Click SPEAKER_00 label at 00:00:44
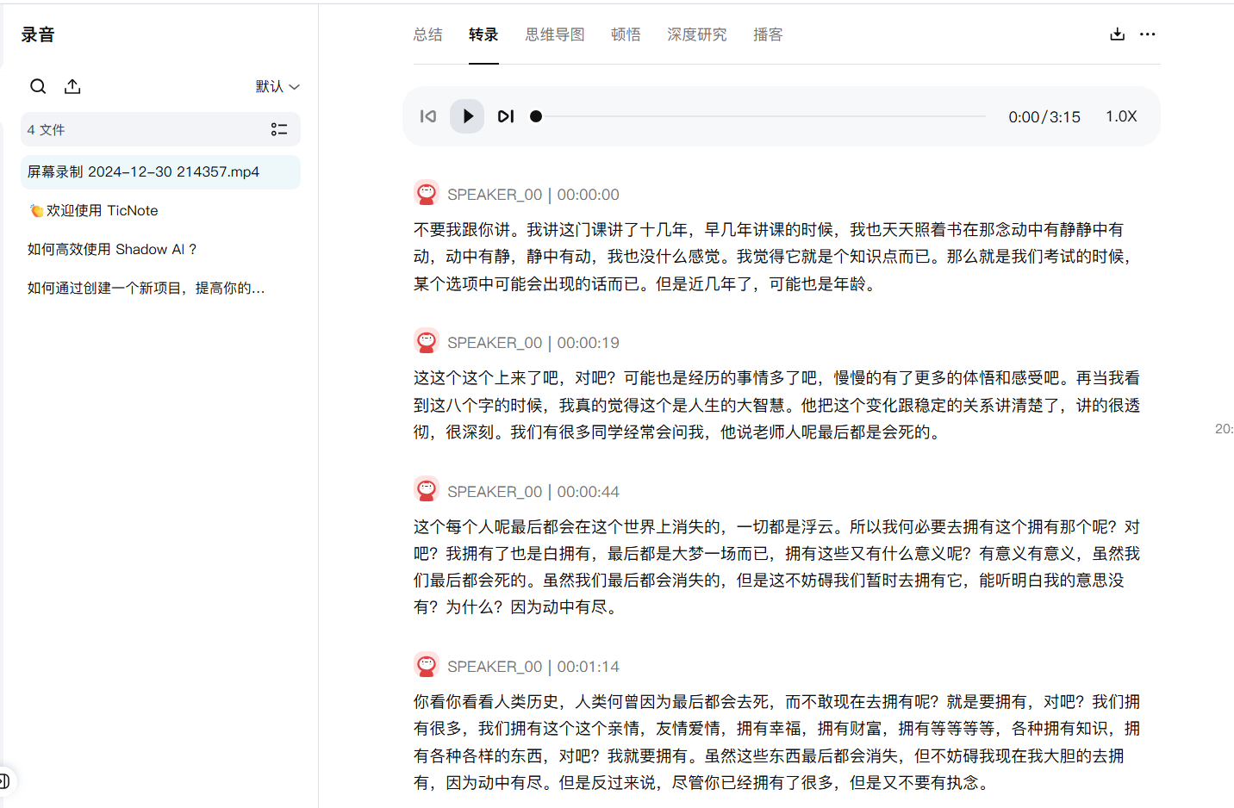 pyautogui.click(x=495, y=492)
